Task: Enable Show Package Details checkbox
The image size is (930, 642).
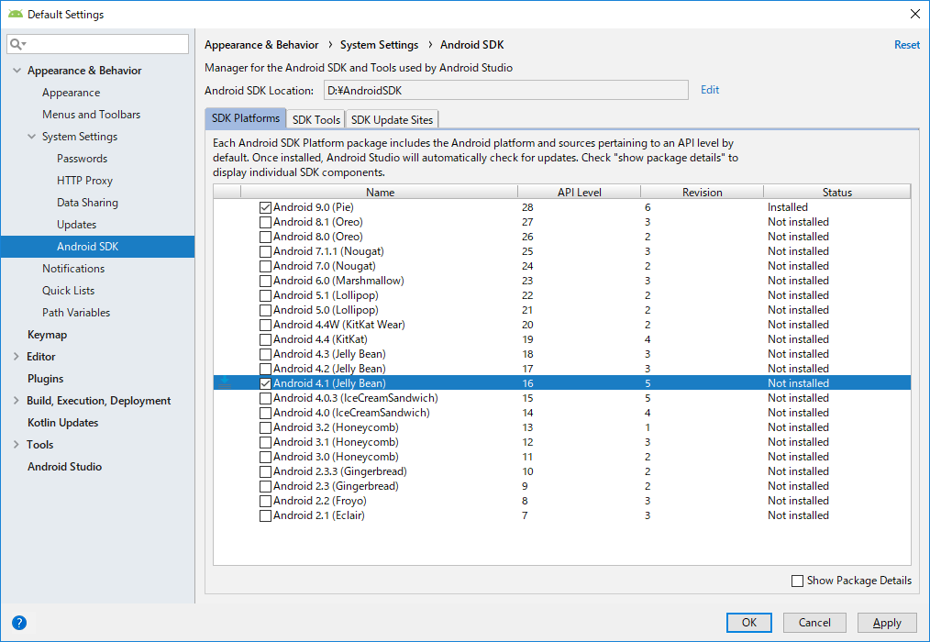Action: click(798, 581)
